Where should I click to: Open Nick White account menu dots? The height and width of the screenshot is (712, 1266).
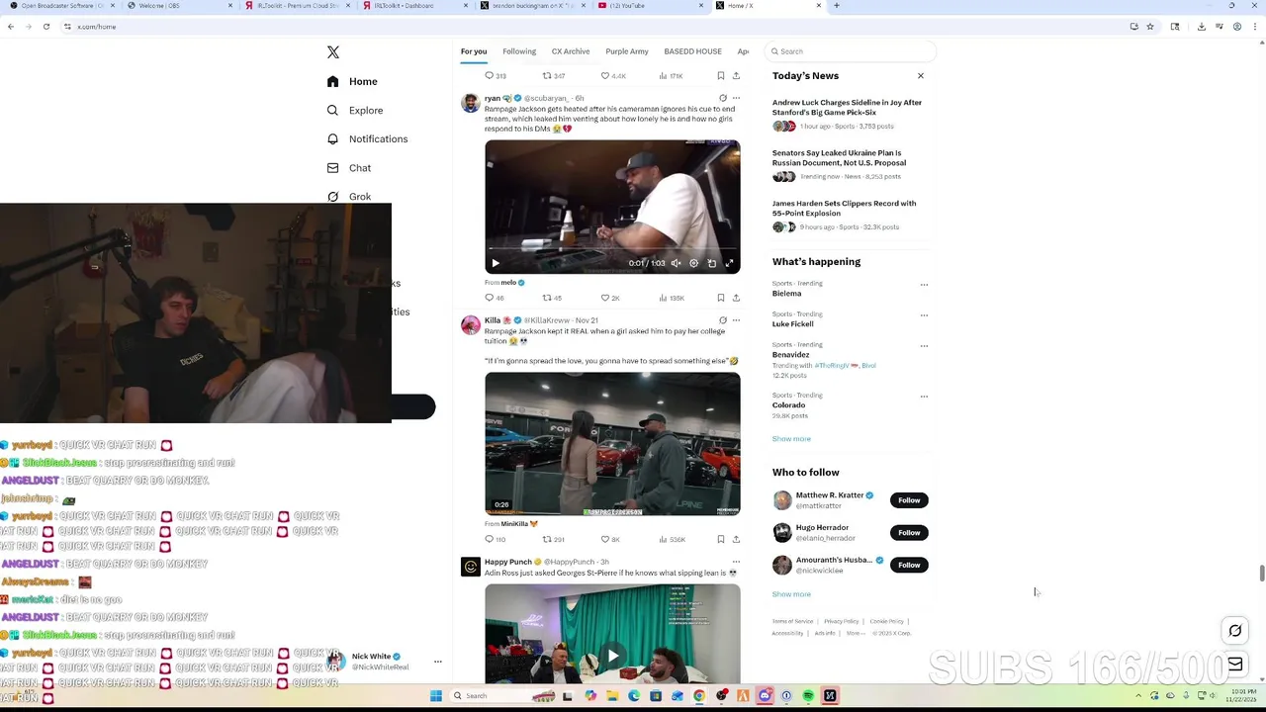coord(437,662)
